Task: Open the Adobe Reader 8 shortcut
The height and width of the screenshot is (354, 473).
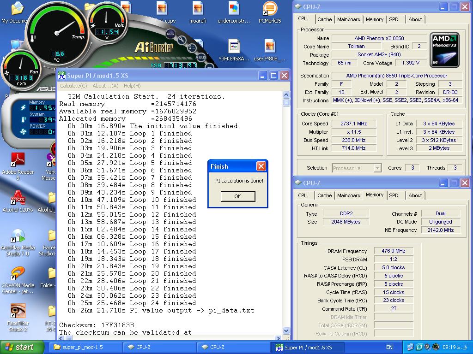Action: coord(18,166)
